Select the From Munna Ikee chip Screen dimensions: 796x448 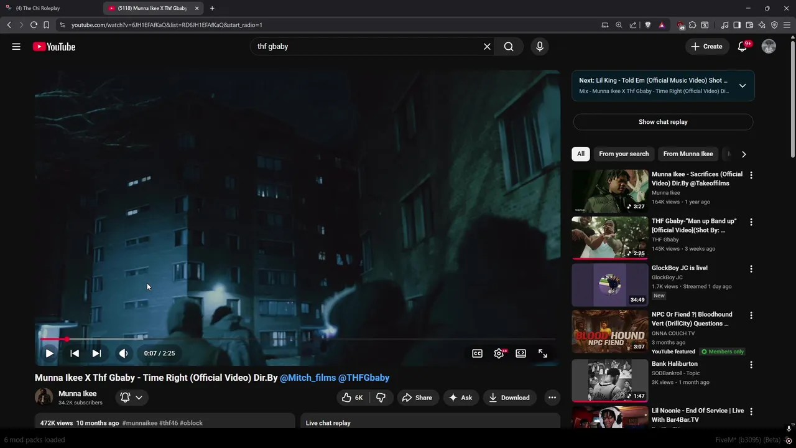click(688, 154)
